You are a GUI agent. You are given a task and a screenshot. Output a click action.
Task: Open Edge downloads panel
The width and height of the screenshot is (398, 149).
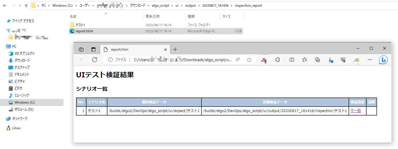pos(330,60)
